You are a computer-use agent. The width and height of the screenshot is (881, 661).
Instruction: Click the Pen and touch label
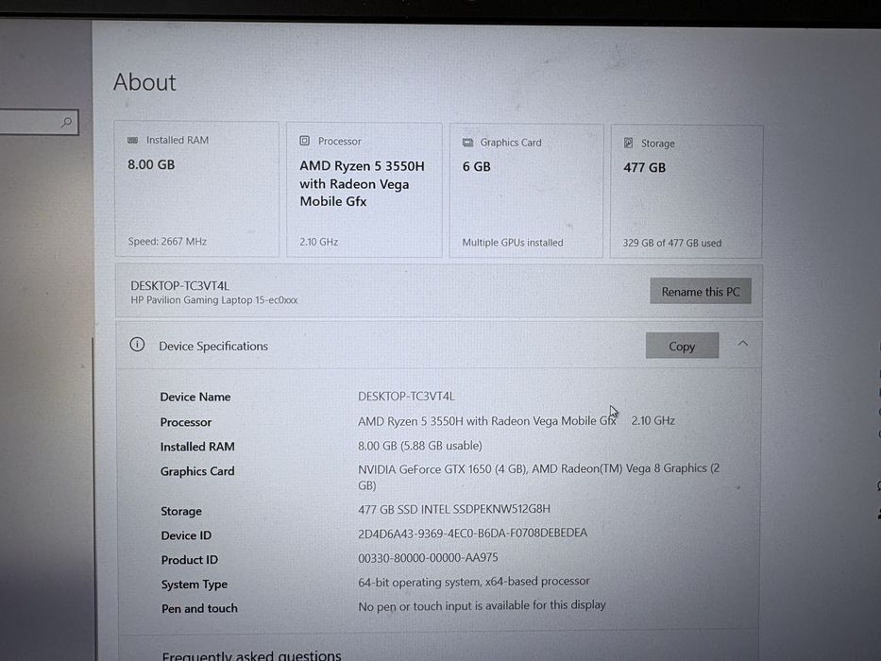pos(199,609)
